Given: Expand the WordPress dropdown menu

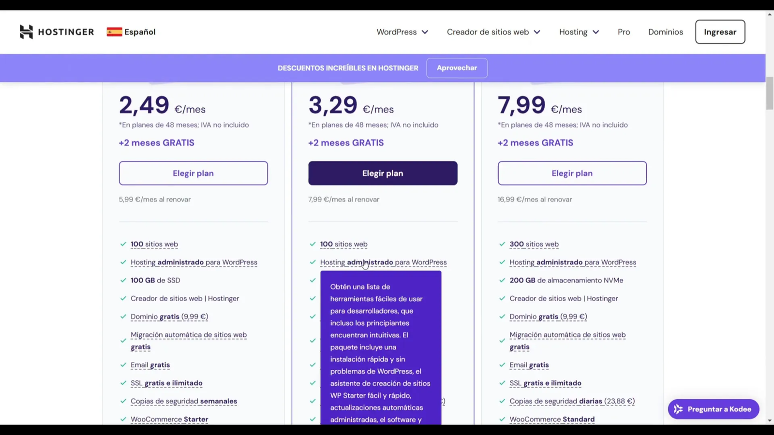Looking at the screenshot, I should 402,32.
